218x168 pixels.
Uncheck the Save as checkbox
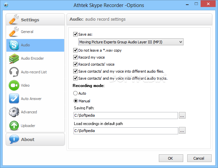click(x=75, y=34)
